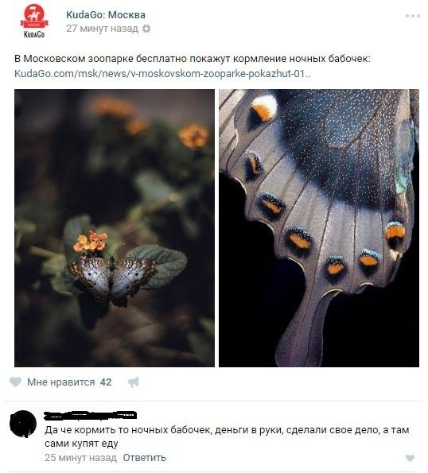This screenshot has width=428, height=473.
Task: Like the post with the heart icon
Action: 15,382
